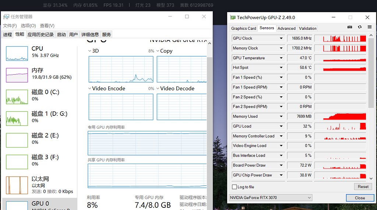The image size is (377, 210).
Task: Click GPU-Z sensor list scroll-up arrow
Action: (371, 35)
